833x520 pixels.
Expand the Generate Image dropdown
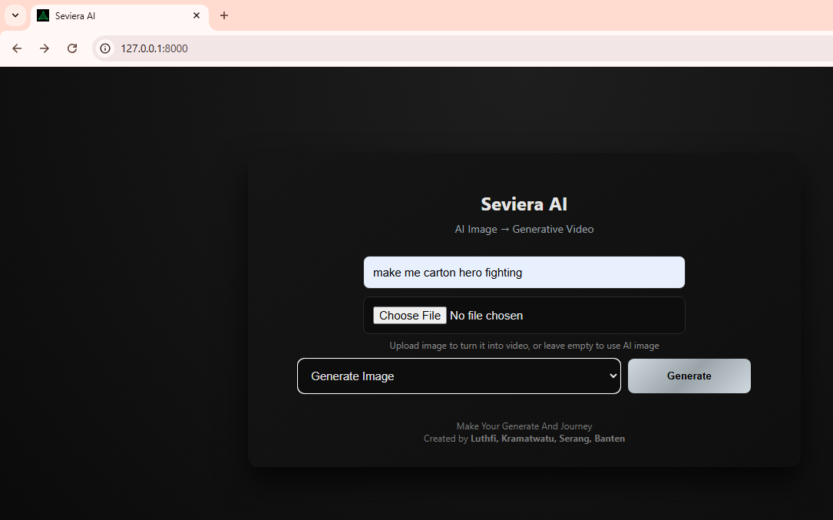458,376
